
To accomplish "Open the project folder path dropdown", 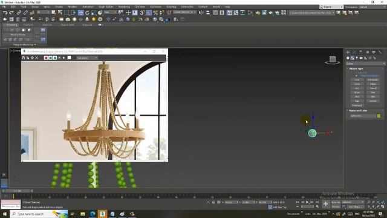I will coord(312,12).
